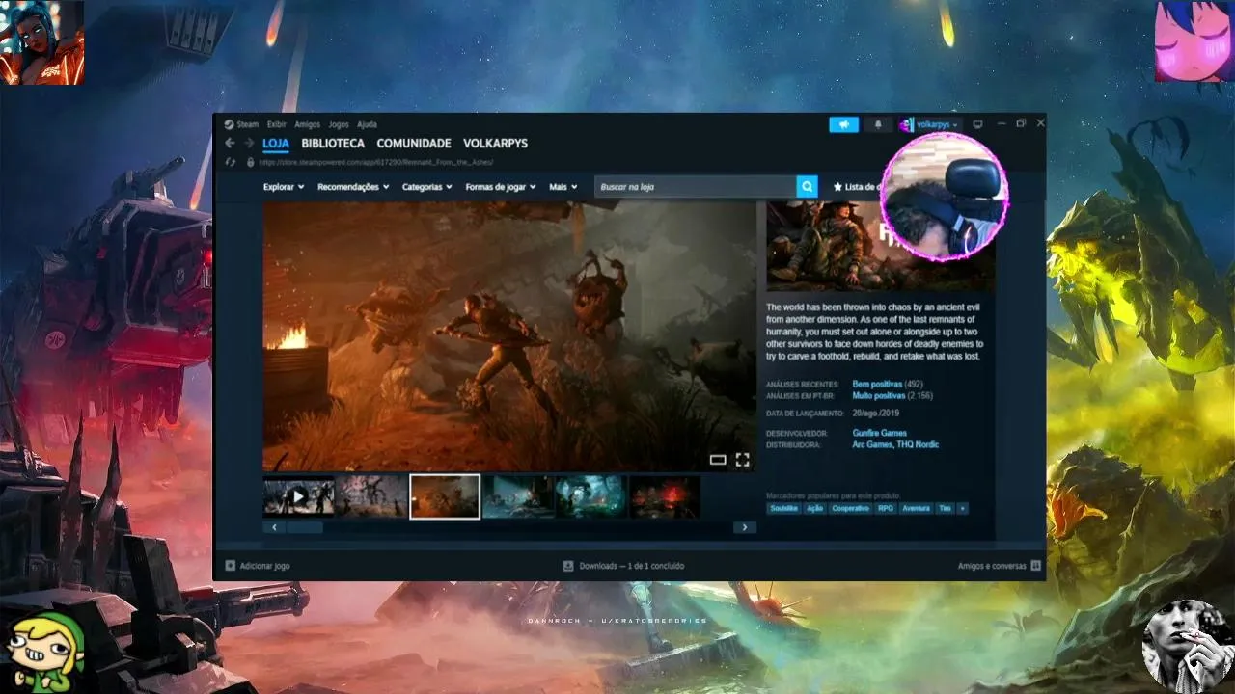Open the Downloads status bar entry
Screen dimensions: 1235x694
click(624, 566)
